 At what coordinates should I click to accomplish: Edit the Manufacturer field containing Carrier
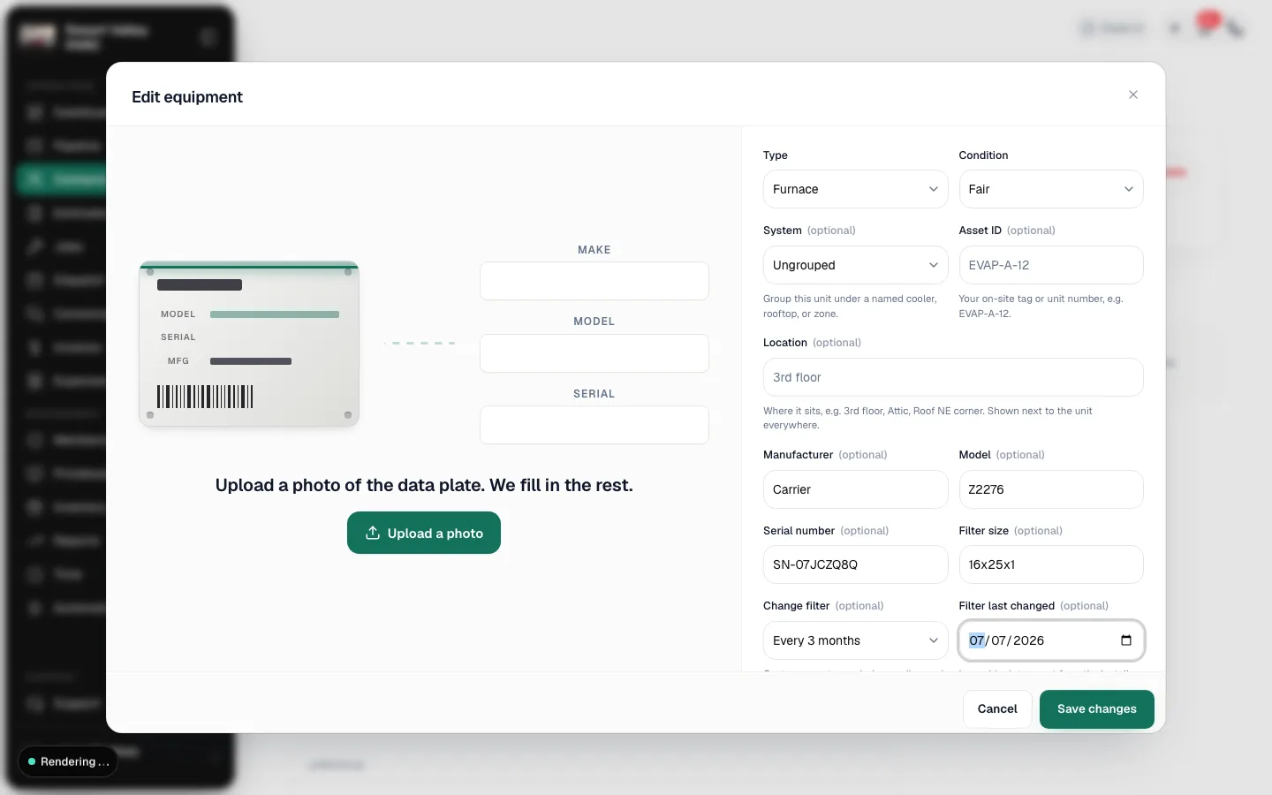[x=855, y=489]
